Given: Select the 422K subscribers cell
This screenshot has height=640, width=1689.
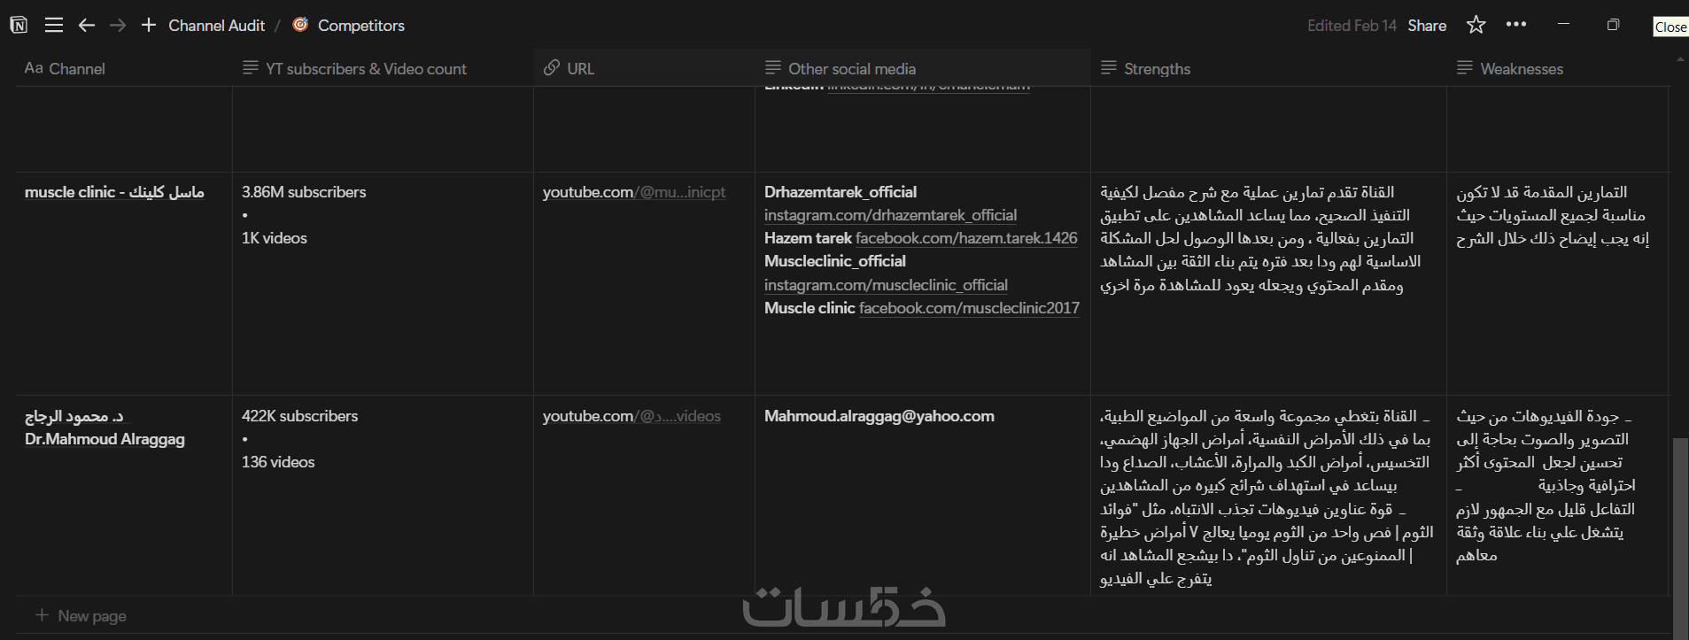Looking at the screenshot, I should [299, 416].
